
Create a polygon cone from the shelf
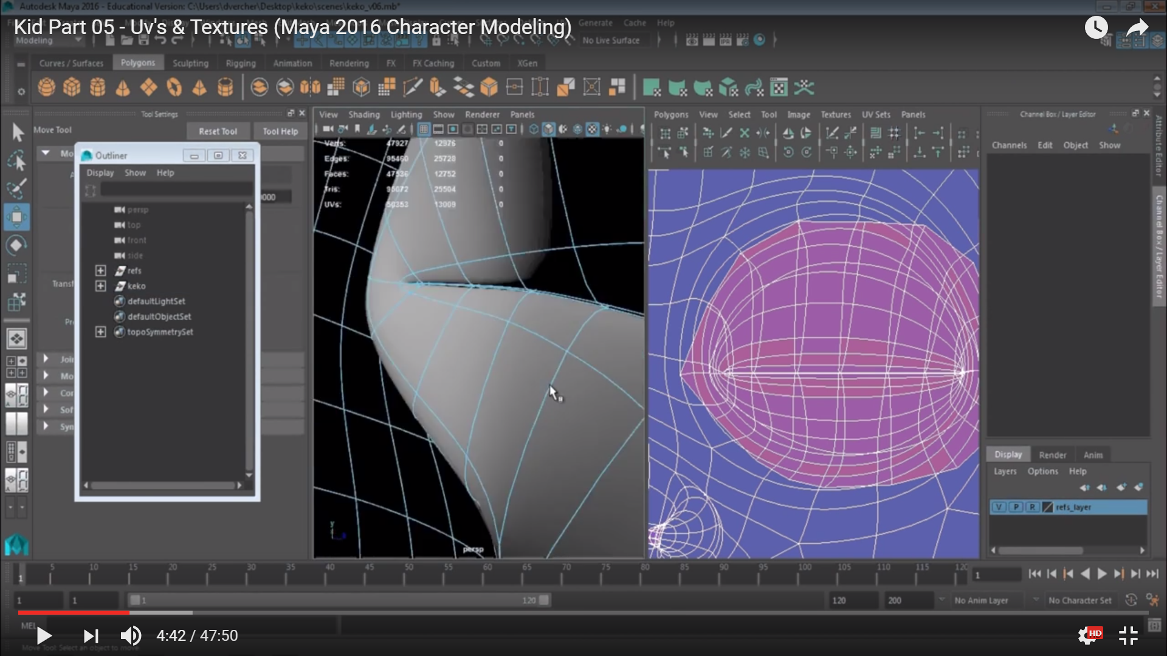(x=123, y=87)
